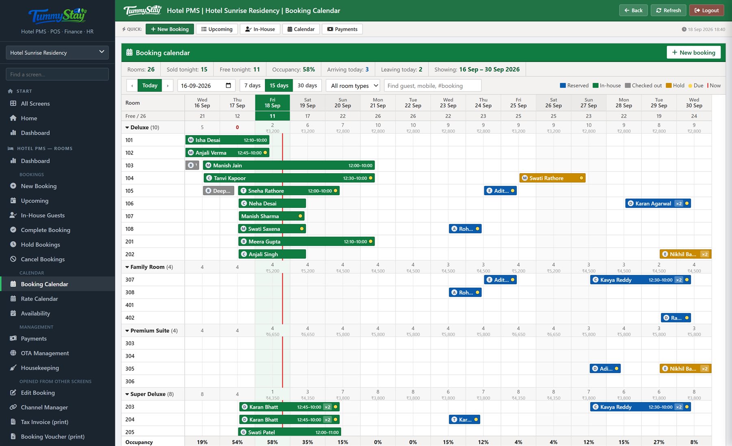
Task: Open Swati Rathore hold booking in room 104
Action: coord(552,178)
